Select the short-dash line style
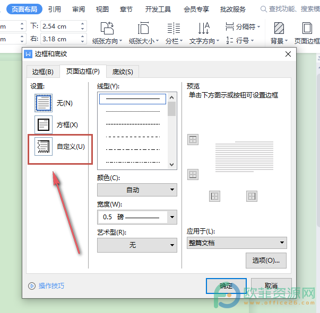This screenshot has width=320, height=313. tap(133, 124)
